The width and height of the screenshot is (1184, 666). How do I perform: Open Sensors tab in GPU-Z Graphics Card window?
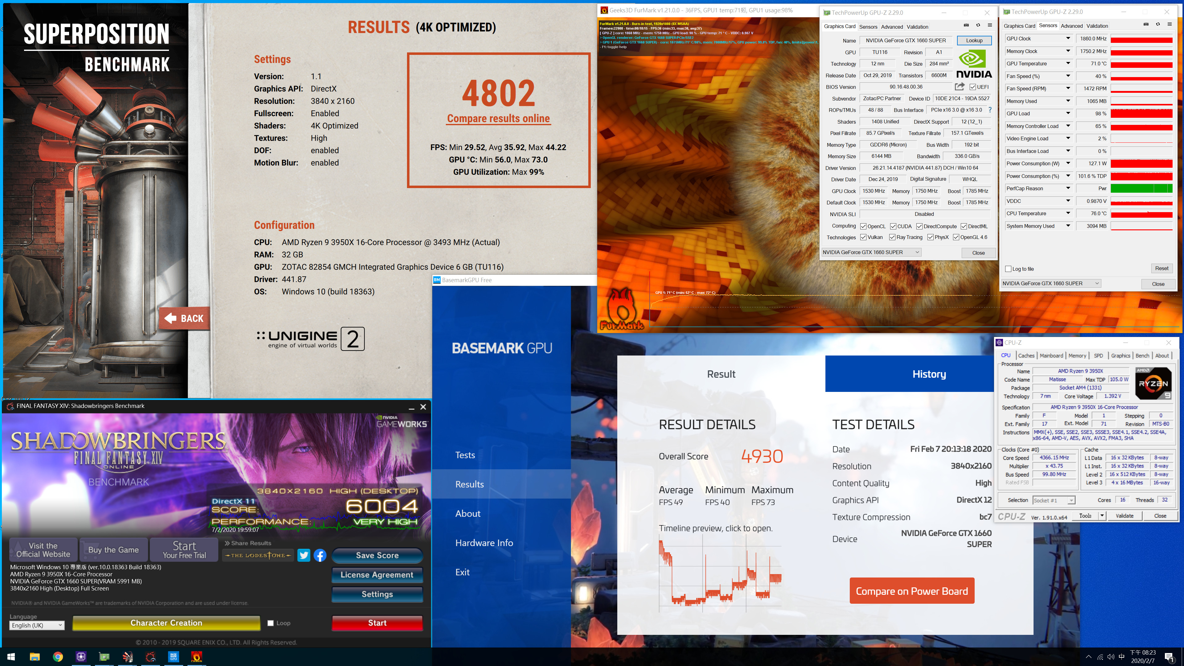[868, 27]
